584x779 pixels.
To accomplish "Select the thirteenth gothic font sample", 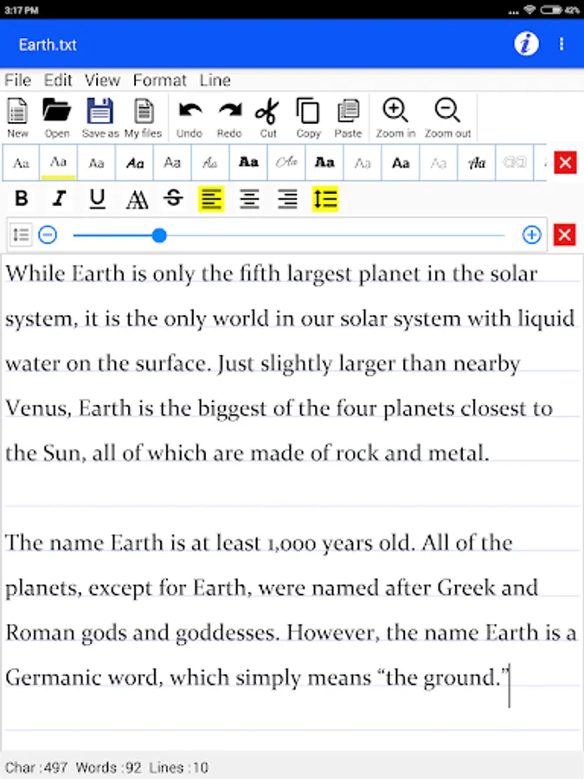I will tap(476, 163).
